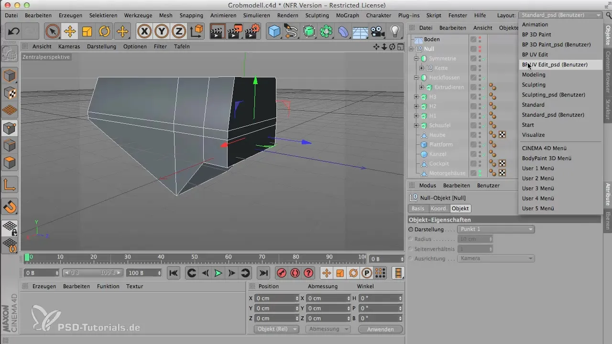Add a floor environment object
This screenshot has width=612, height=344.
click(360, 32)
